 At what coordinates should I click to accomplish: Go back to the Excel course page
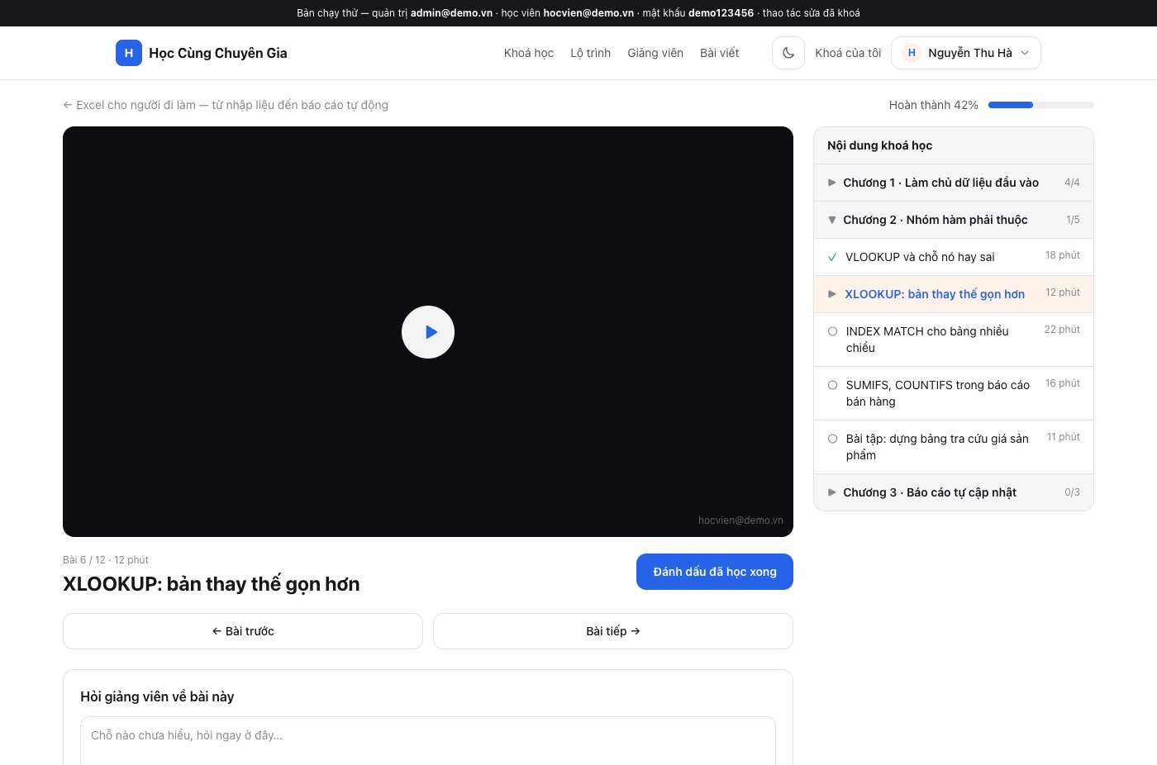(226, 105)
